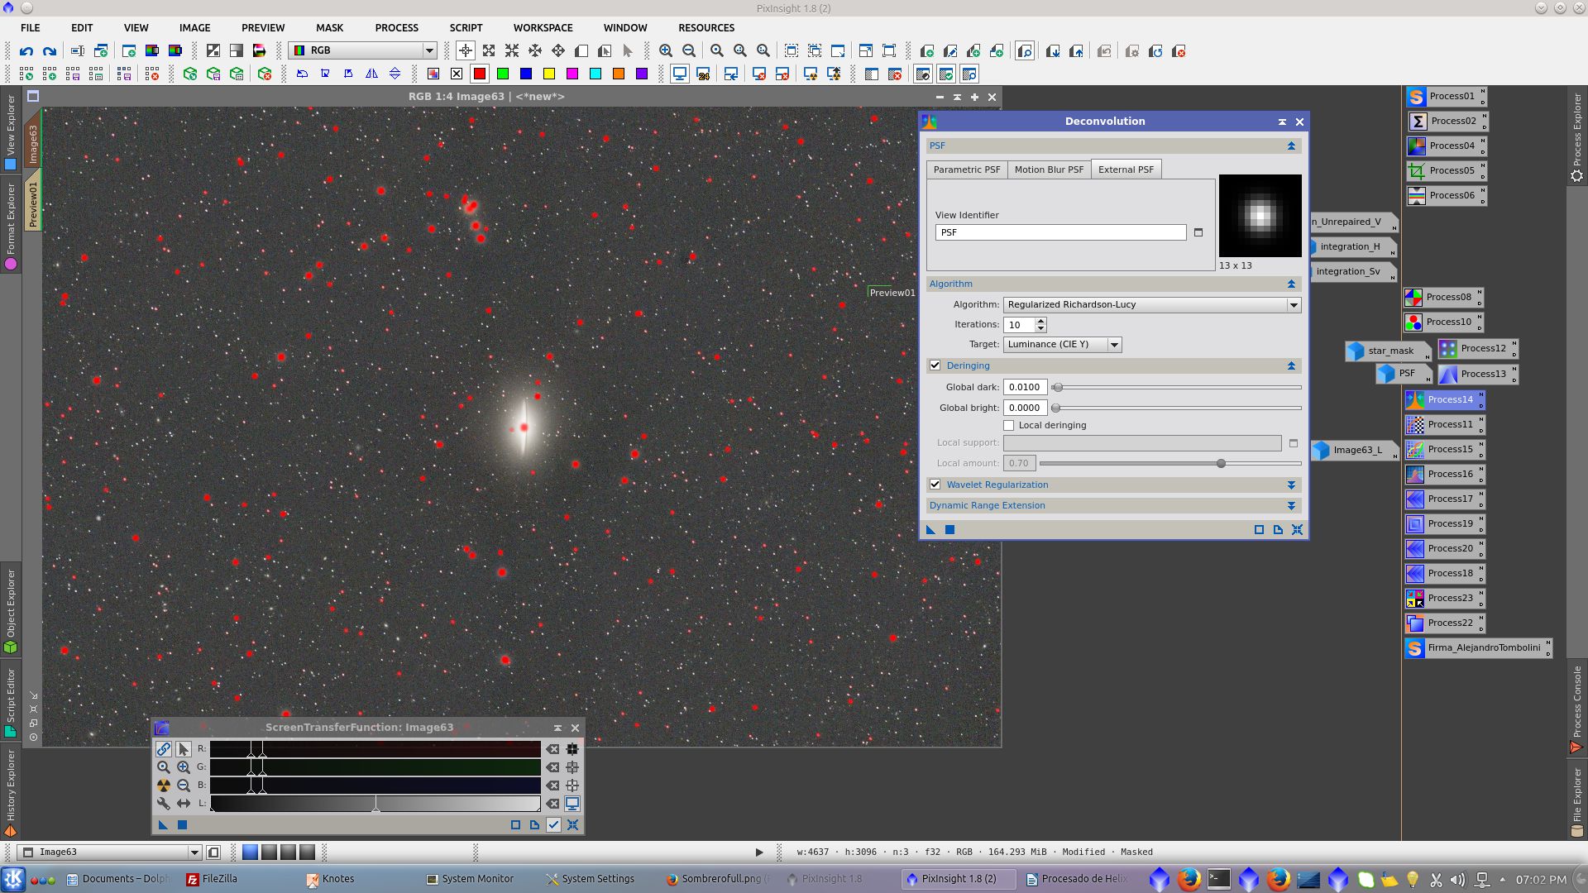This screenshot has width=1588, height=893.
Task: Switch to the Parametric PSF tab
Action: click(x=966, y=170)
